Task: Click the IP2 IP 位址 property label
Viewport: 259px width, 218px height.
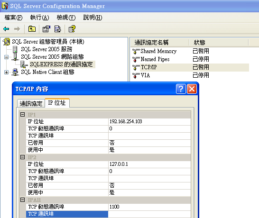Action: (67, 164)
